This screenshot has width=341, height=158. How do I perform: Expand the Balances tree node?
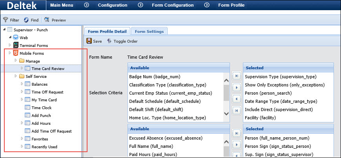[x=22, y=84]
